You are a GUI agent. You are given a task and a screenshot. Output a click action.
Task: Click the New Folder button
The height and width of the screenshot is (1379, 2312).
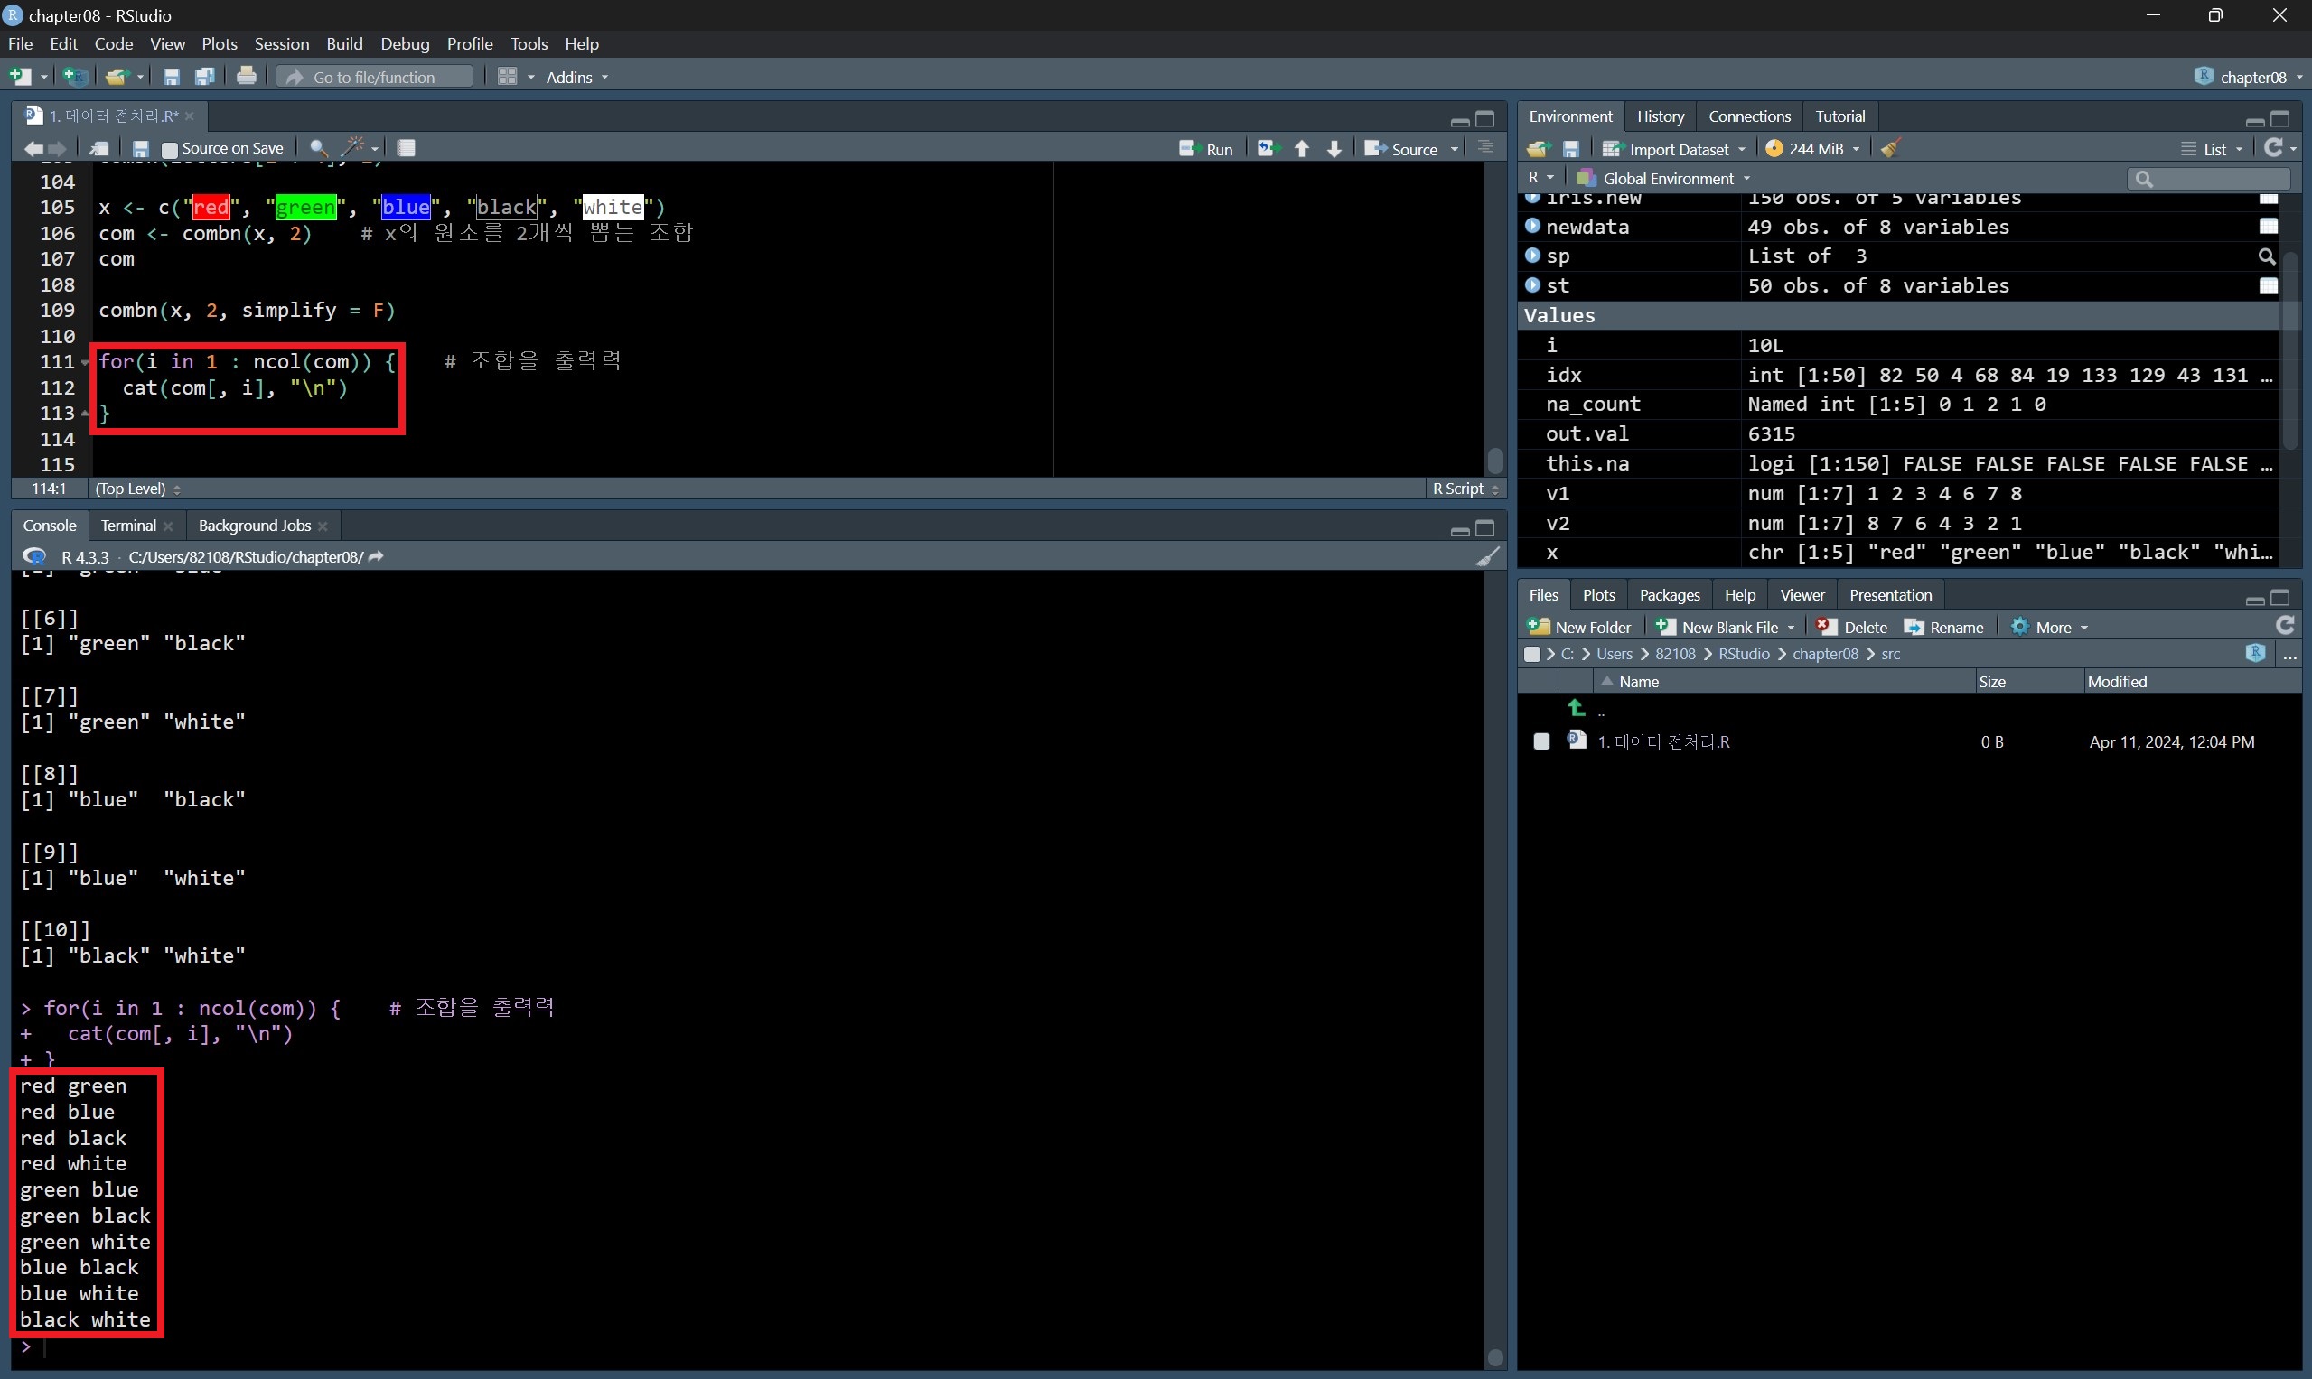[1579, 628]
